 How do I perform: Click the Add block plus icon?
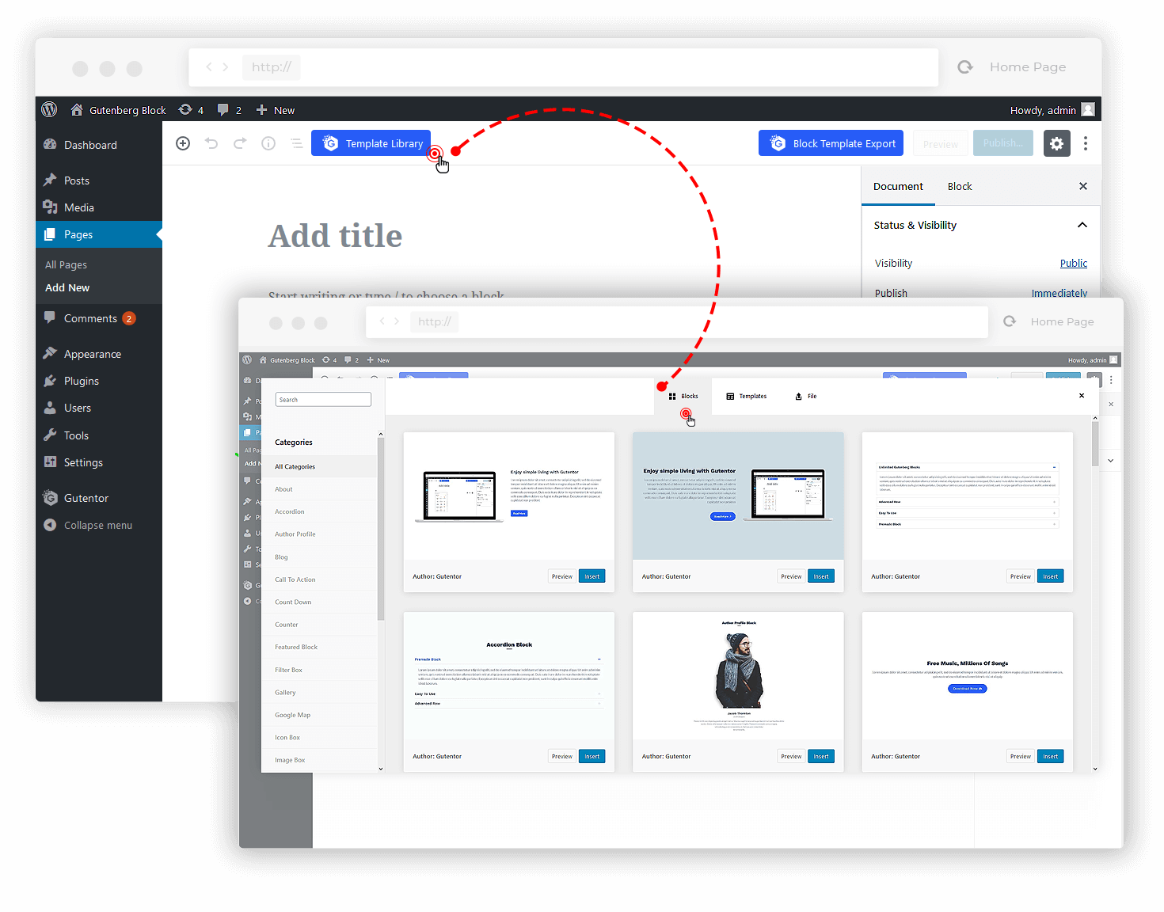(x=183, y=143)
